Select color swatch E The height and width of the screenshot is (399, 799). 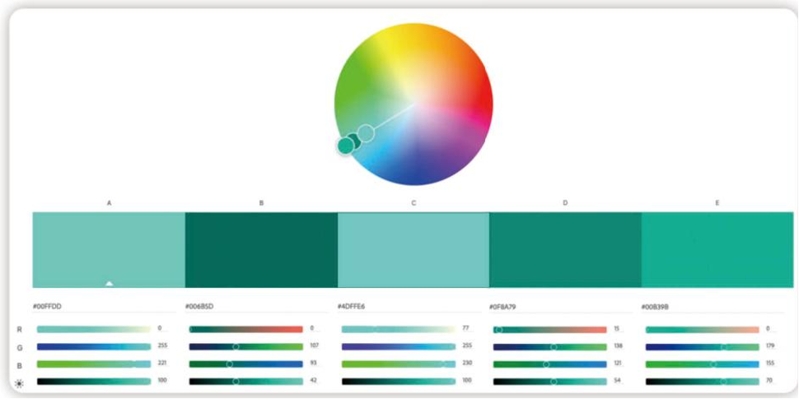(x=717, y=250)
